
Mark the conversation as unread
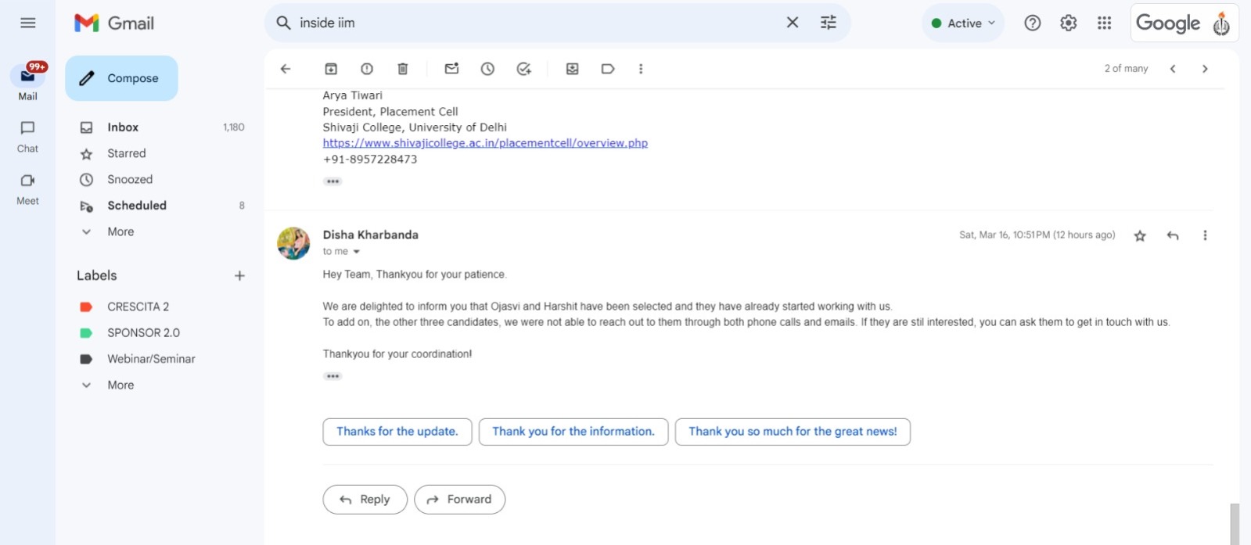point(451,69)
